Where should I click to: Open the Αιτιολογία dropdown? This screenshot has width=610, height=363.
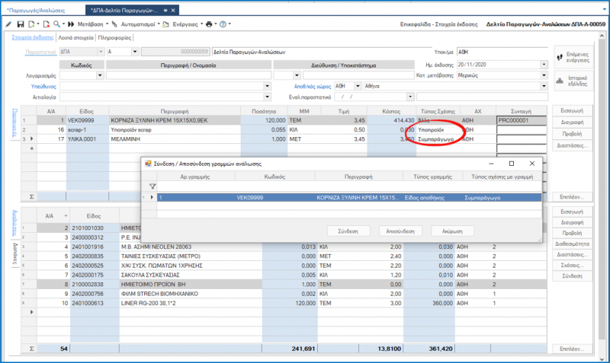(268, 97)
